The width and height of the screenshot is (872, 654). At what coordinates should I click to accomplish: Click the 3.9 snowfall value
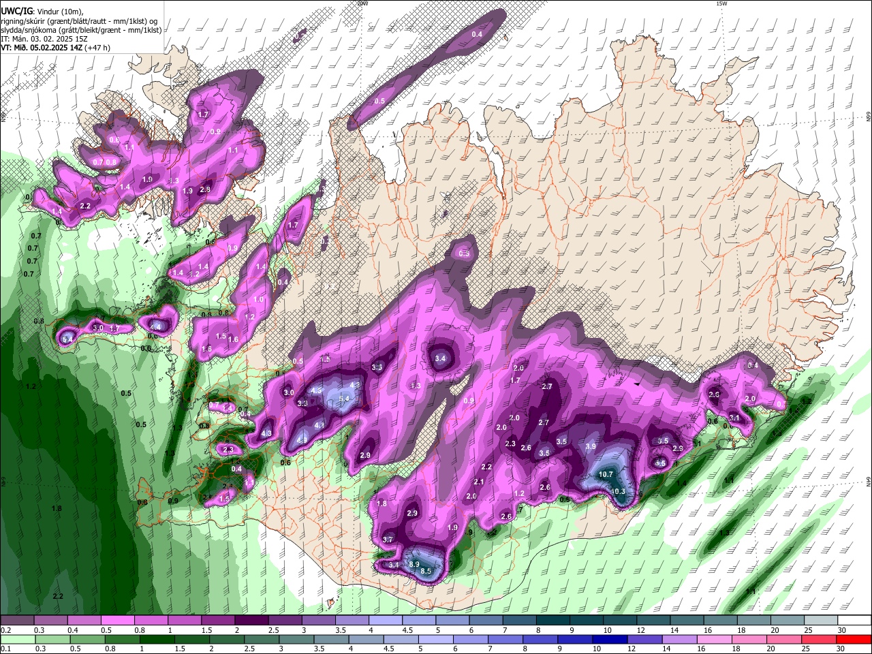591,446
